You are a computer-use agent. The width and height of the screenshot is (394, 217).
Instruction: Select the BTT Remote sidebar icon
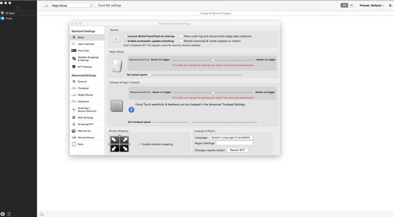pyautogui.click(x=74, y=67)
